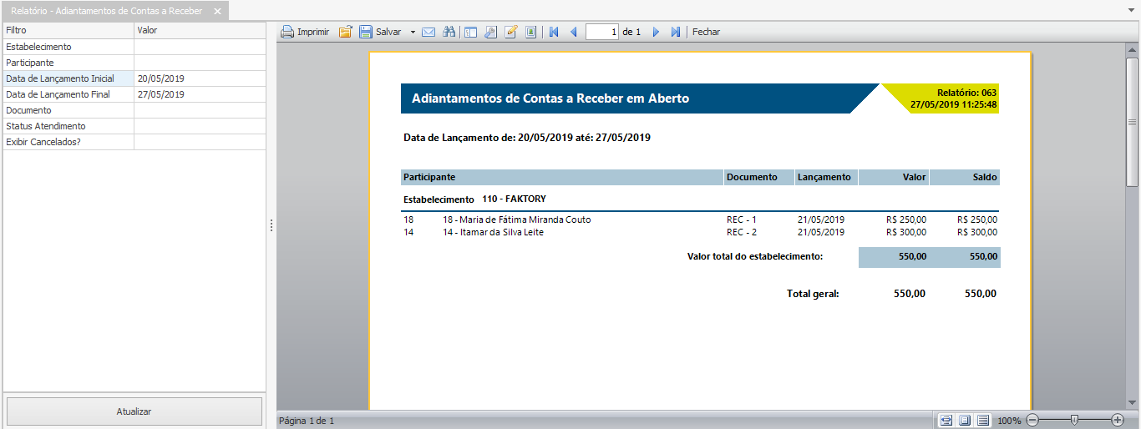Switch to page width view mode
The image size is (1141, 429).
click(x=946, y=420)
